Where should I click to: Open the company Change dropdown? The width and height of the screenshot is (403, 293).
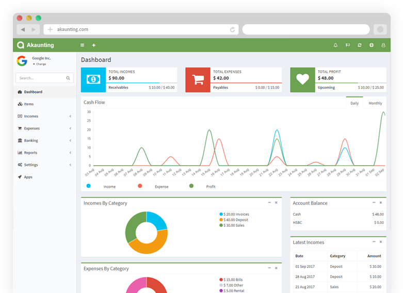click(39, 64)
